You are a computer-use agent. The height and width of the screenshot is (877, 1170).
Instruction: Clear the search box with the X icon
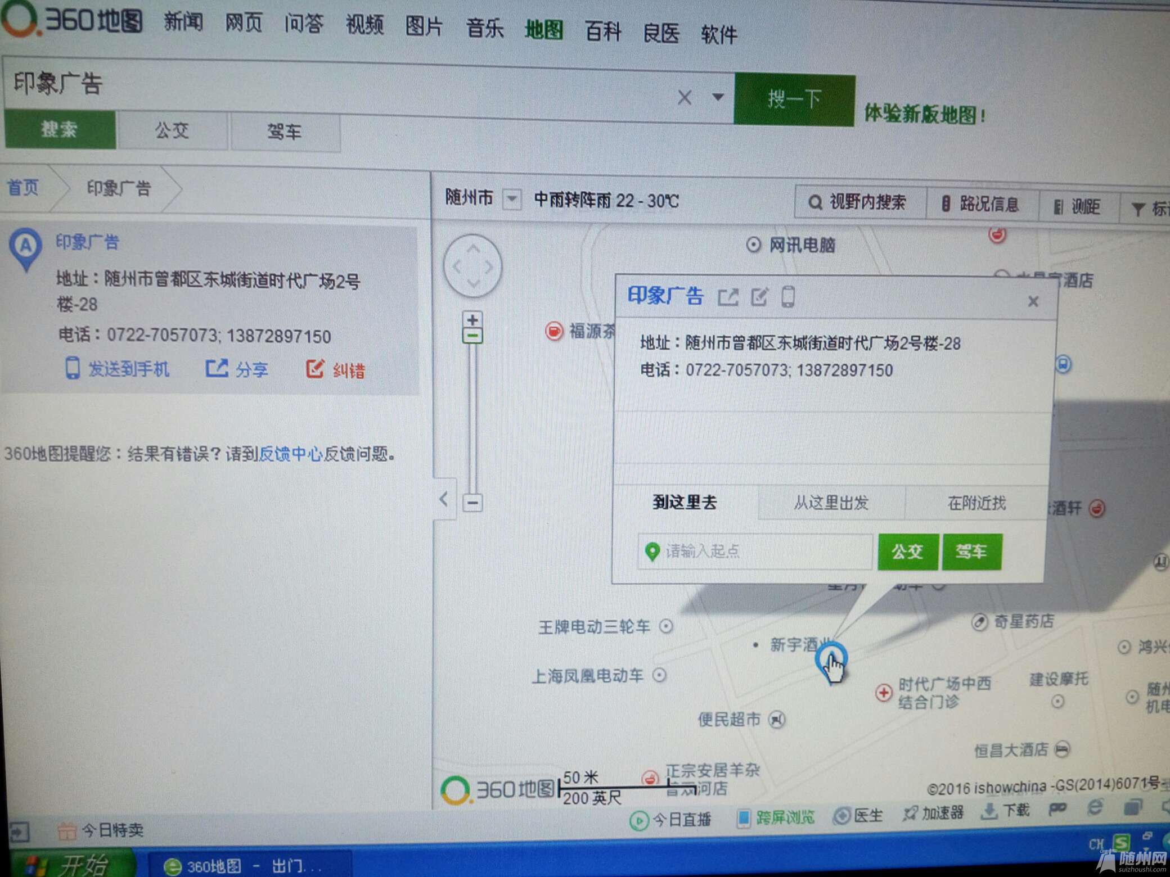(685, 97)
